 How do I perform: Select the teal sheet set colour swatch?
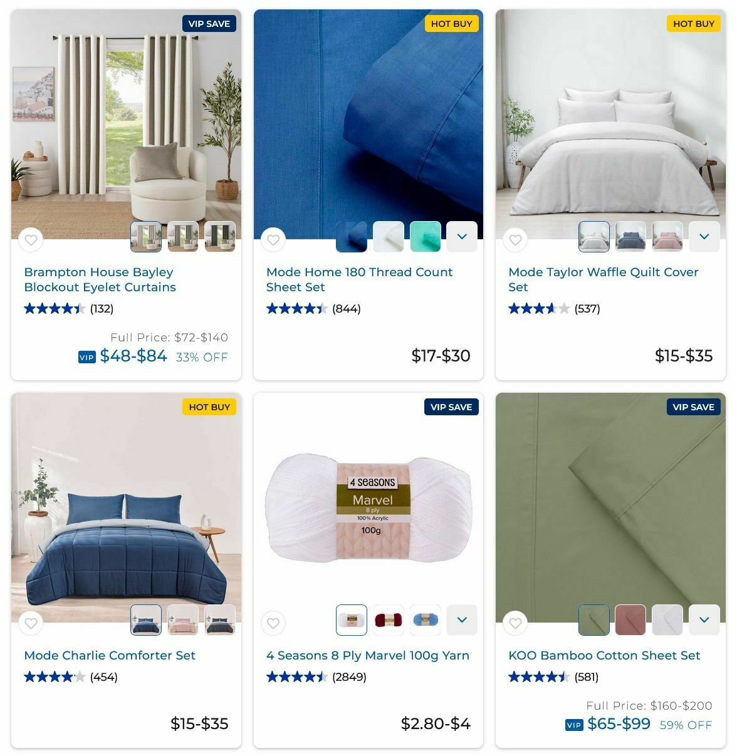(x=426, y=237)
